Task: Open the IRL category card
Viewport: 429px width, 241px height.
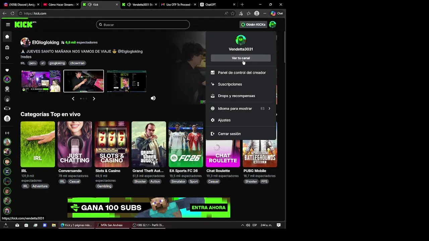Action: 38,144
